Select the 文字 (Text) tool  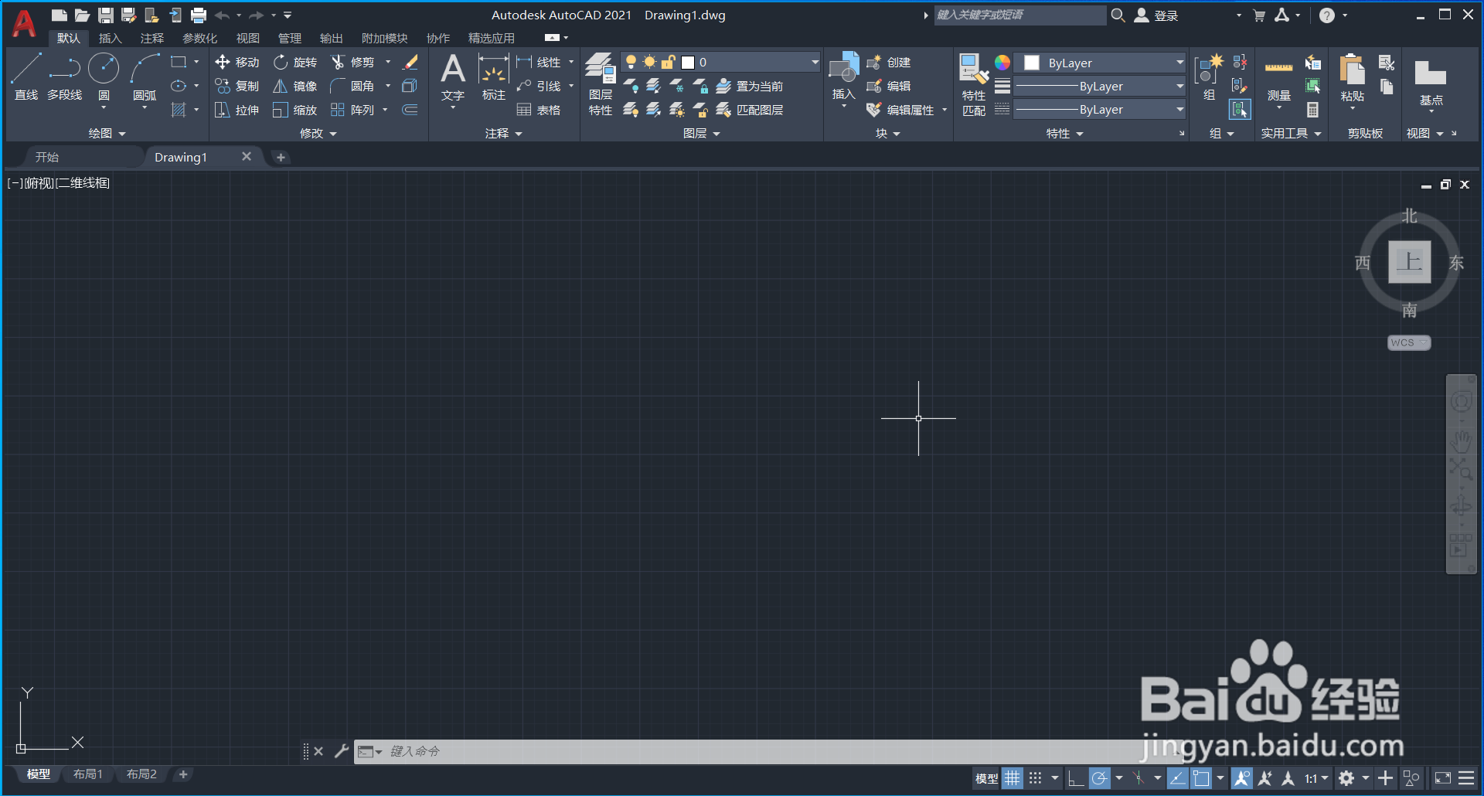tap(453, 77)
